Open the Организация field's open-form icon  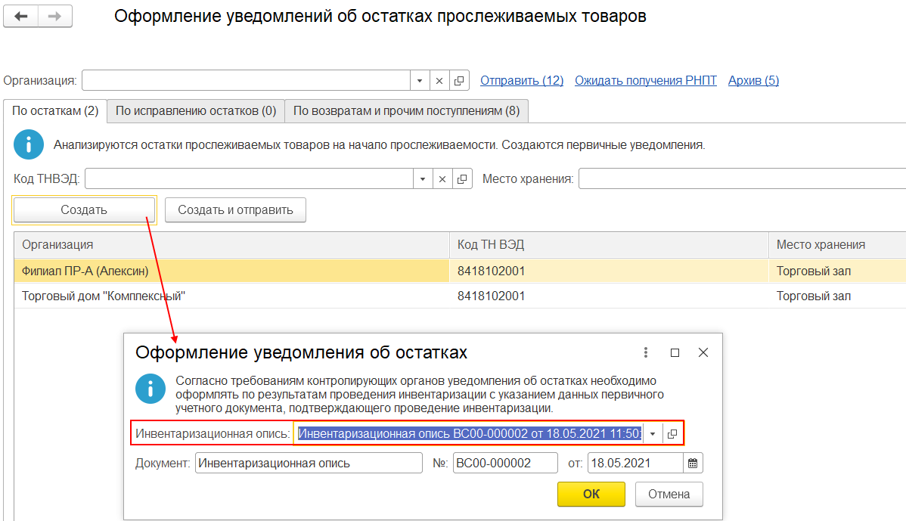(460, 81)
